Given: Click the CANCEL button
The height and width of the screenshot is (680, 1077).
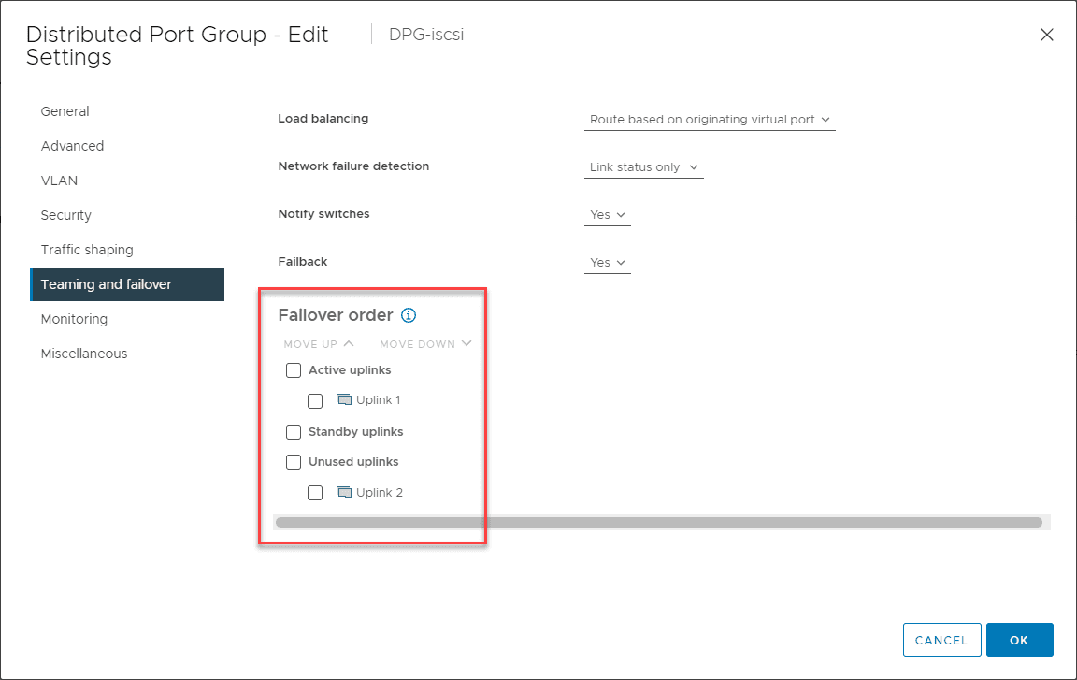Looking at the screenshot, I should (x=941, y=640).
